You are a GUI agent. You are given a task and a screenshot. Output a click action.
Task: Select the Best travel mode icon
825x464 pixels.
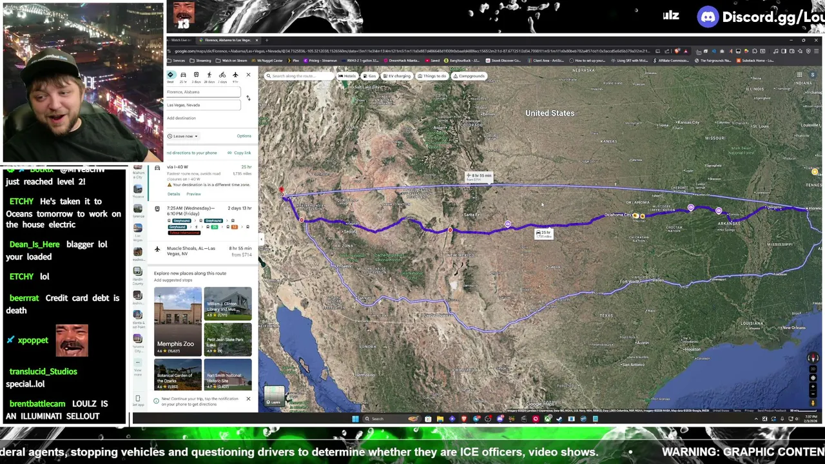pyautogui.click(x=170, y=75)
